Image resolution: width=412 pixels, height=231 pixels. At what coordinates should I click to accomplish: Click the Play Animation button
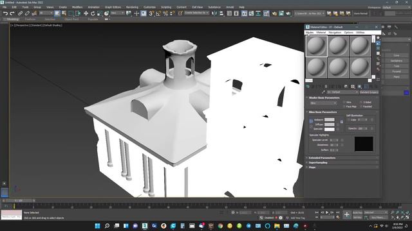(327, 212)
